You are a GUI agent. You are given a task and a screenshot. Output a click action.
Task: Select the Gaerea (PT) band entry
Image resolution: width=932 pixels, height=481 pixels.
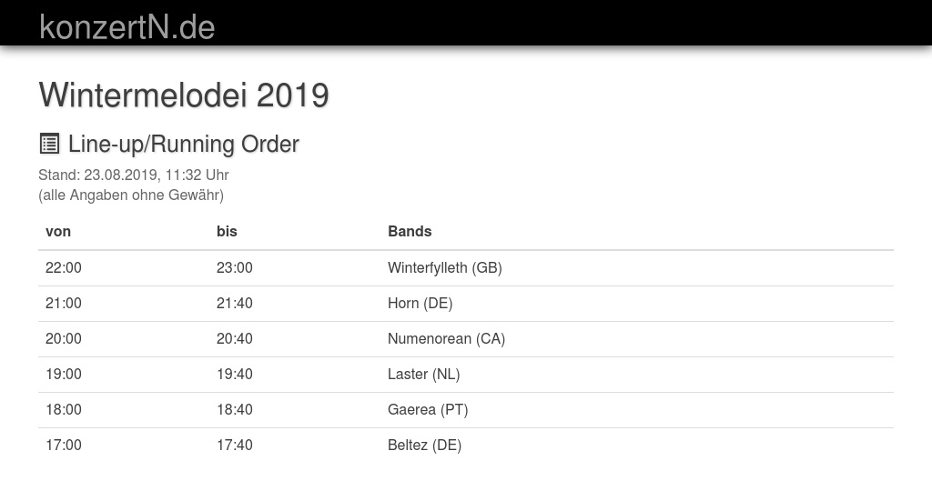pyautogui.click(x=428, y=409)
